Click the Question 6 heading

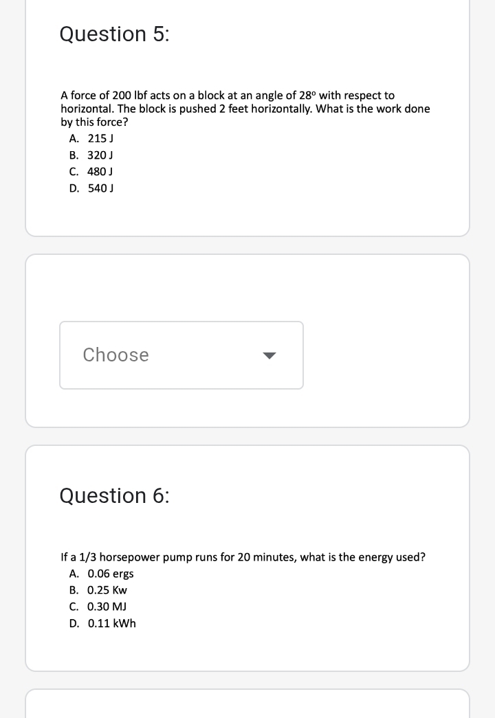click(114, 495)
